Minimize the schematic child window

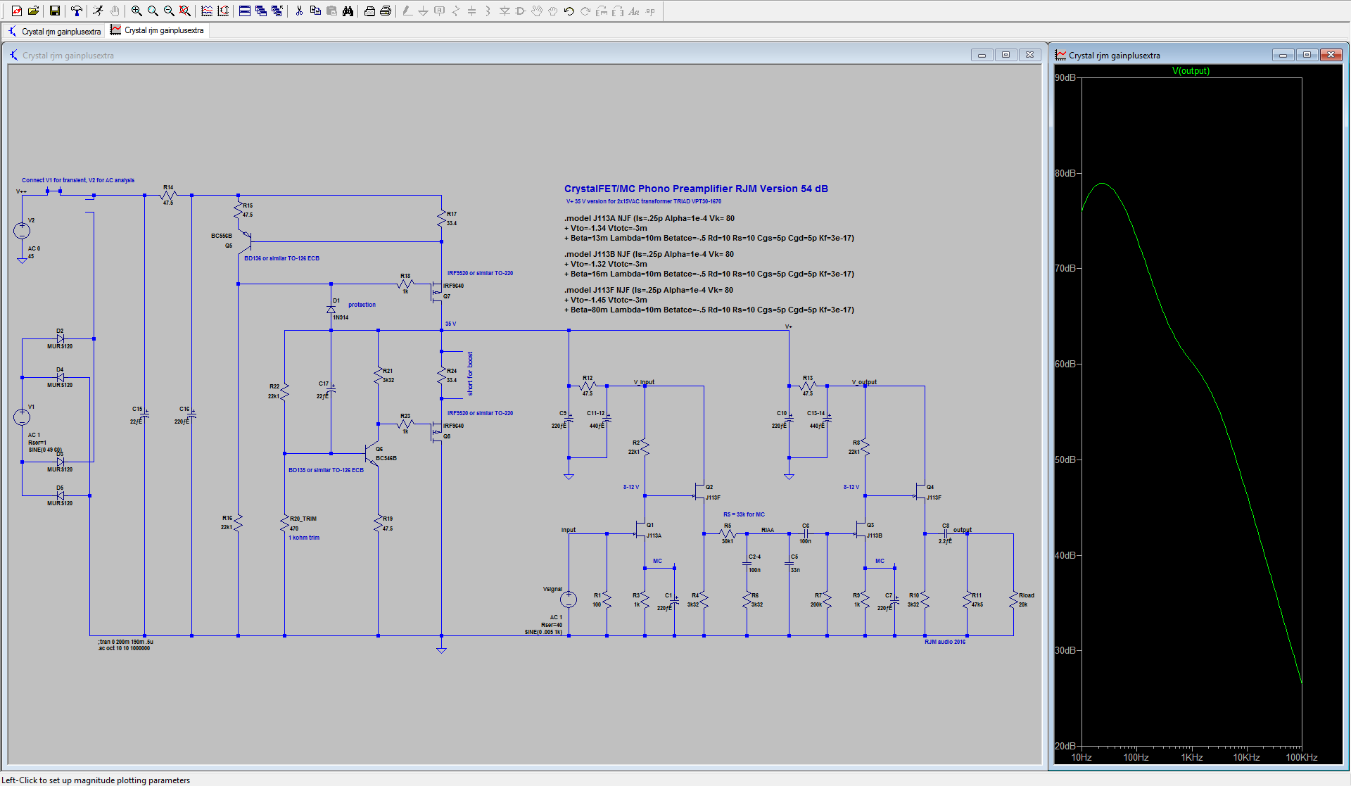[982, 55]
